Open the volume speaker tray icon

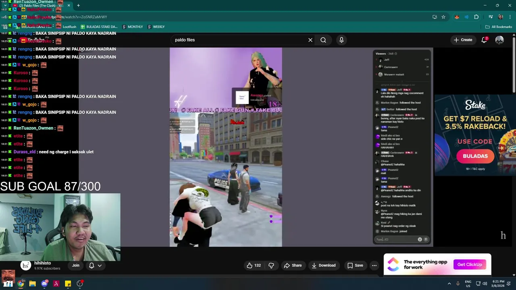pos(485,284)
